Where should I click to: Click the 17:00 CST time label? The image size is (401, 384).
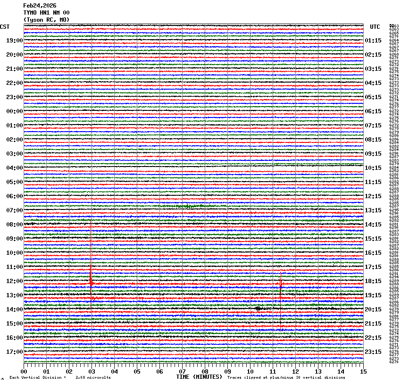14,352
